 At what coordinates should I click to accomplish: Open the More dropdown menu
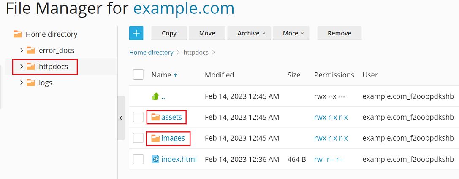[291, 33]
